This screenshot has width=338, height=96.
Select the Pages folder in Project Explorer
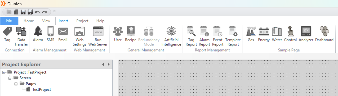pyautogui.click(x=31, y=84)
